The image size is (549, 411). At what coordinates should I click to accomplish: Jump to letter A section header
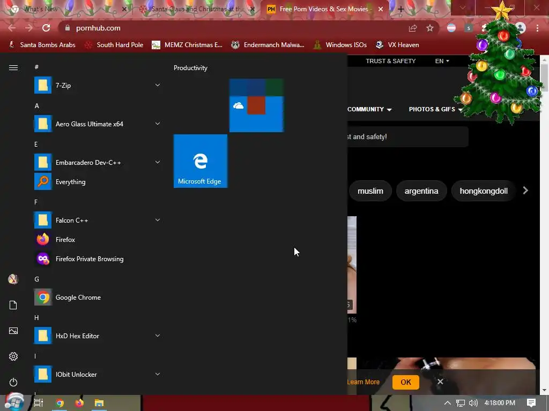37,105
